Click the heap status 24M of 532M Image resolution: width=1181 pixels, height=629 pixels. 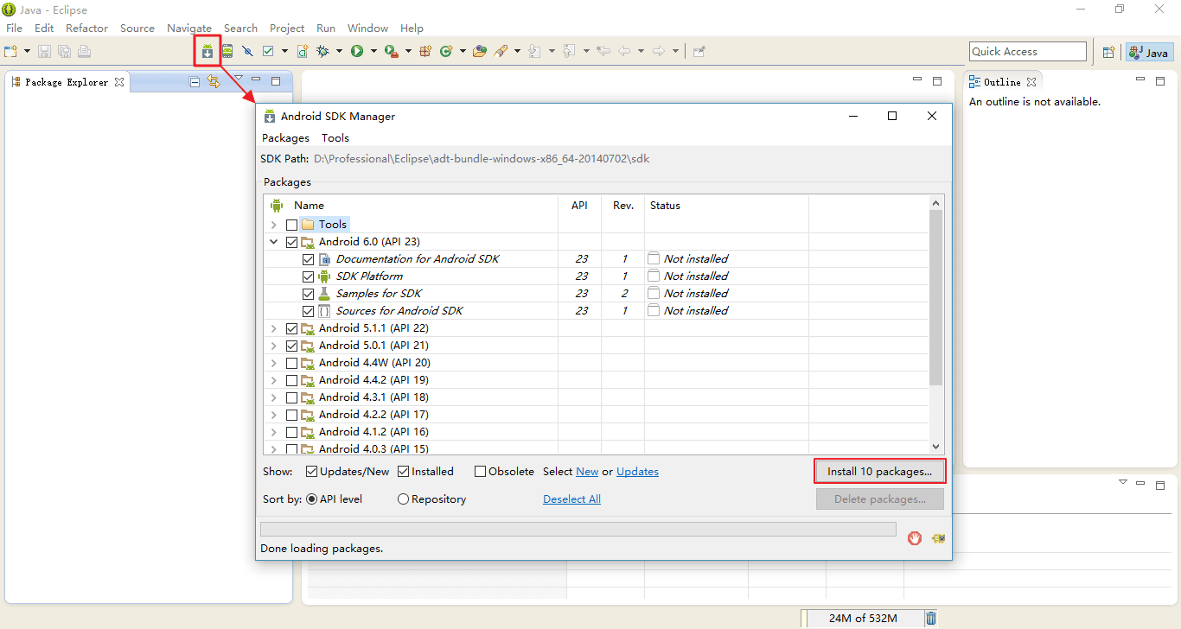[863, 619]
